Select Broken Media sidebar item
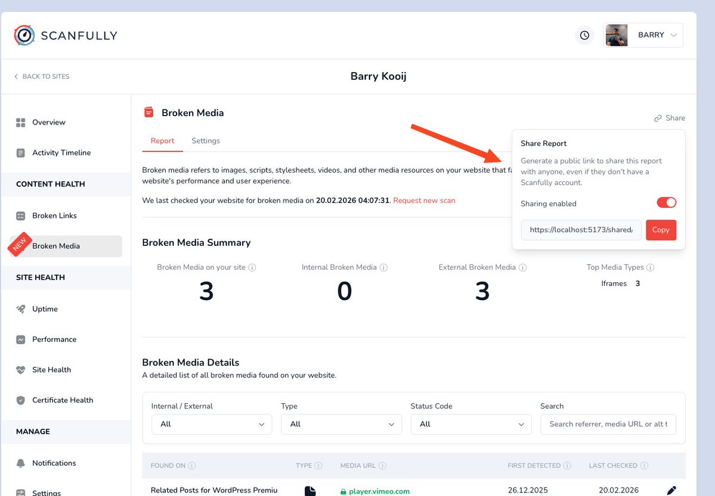Viewport: 715px width, 496px height. 66,246
